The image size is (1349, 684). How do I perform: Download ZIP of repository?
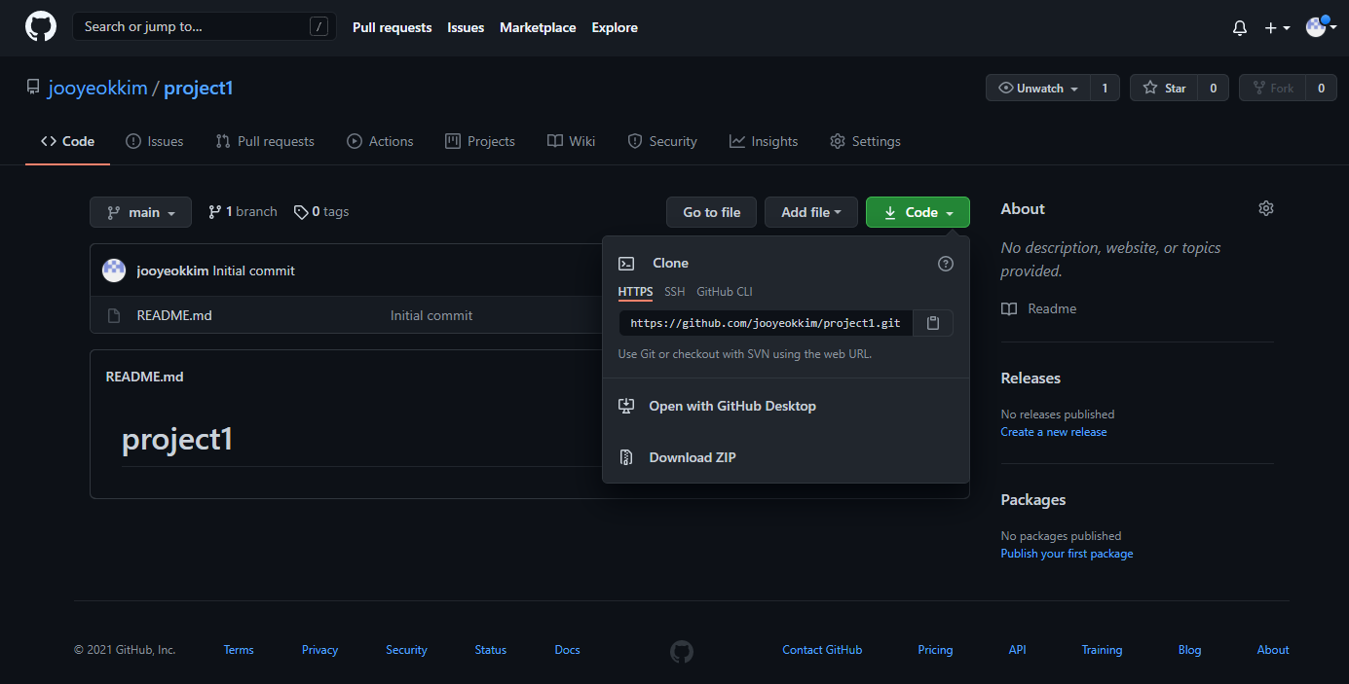[x=786, y=457]
